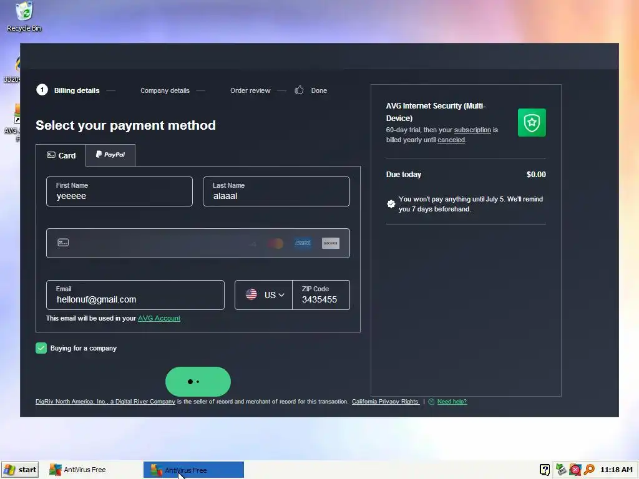Select the Card payment tab
The height and width of the screenshot is (479, 639).
(x=61, y=155)
